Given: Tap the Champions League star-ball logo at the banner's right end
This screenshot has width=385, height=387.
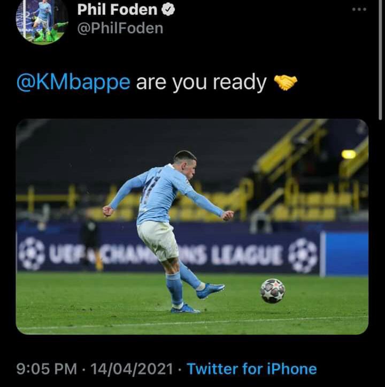Looking at the screenshot, I should [x=303, y=256].
